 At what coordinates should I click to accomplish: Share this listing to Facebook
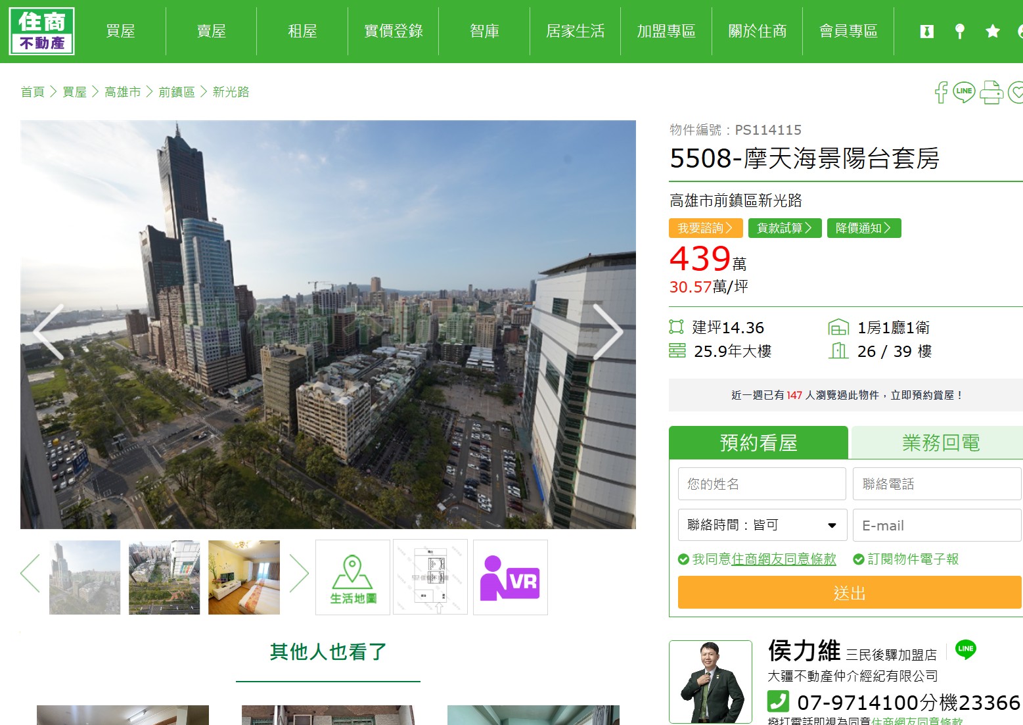pyautogui.click(x=942, y=93)
